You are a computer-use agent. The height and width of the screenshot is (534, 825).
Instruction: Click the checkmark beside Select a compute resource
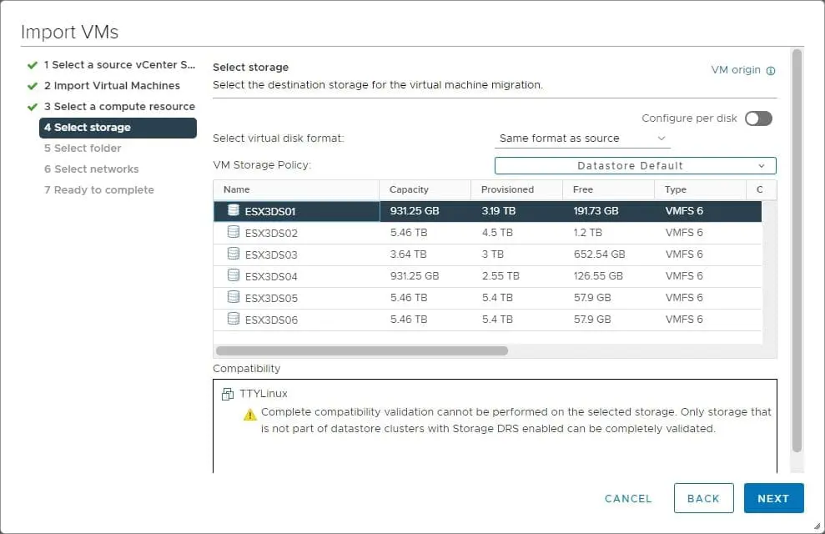pyautogui.click(x=33, y=107)
